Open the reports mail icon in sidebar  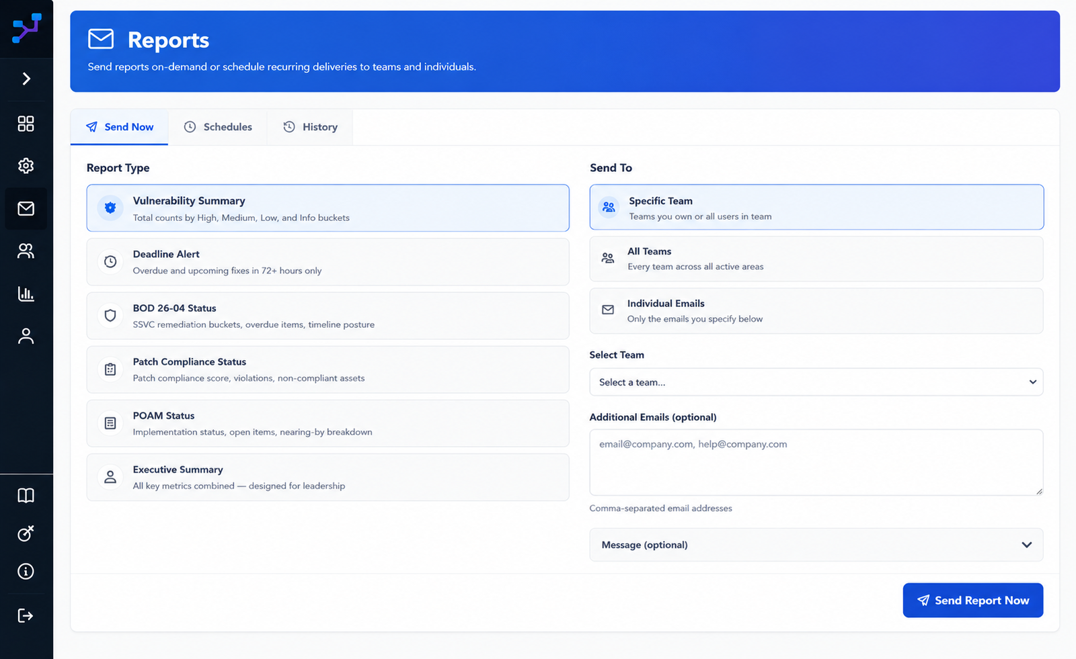26,208
